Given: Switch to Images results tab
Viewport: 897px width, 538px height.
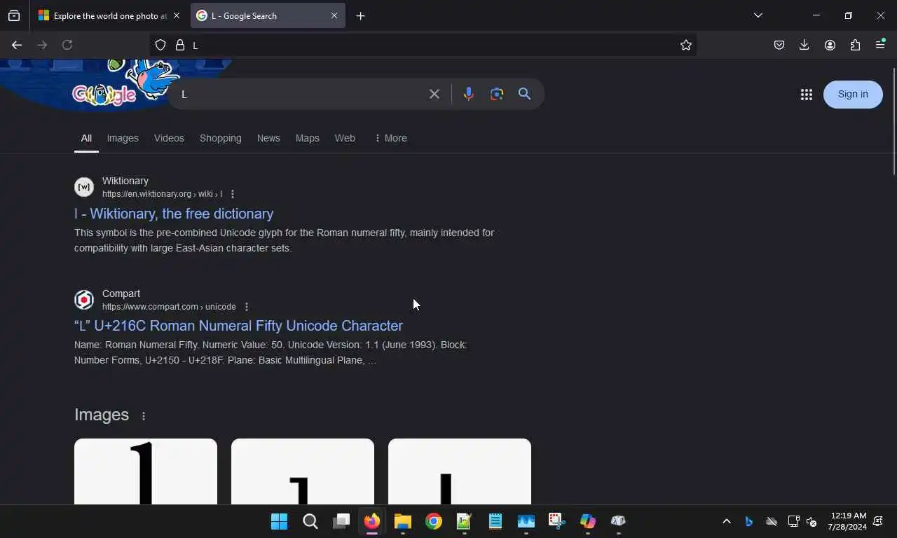Looking at the screenshot, I should (123, 138).
